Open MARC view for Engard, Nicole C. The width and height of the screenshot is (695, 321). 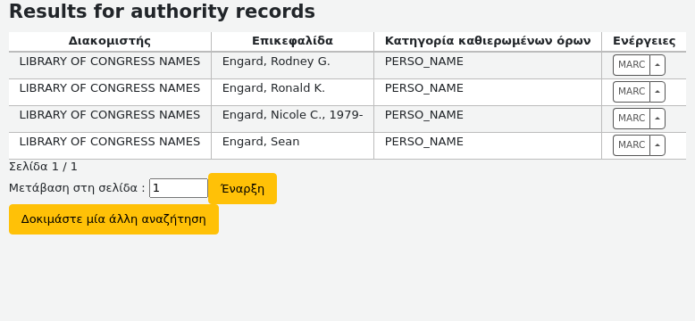[632, 119]
